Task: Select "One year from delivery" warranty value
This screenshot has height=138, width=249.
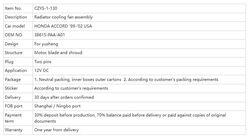Action: tap(56, 130)
